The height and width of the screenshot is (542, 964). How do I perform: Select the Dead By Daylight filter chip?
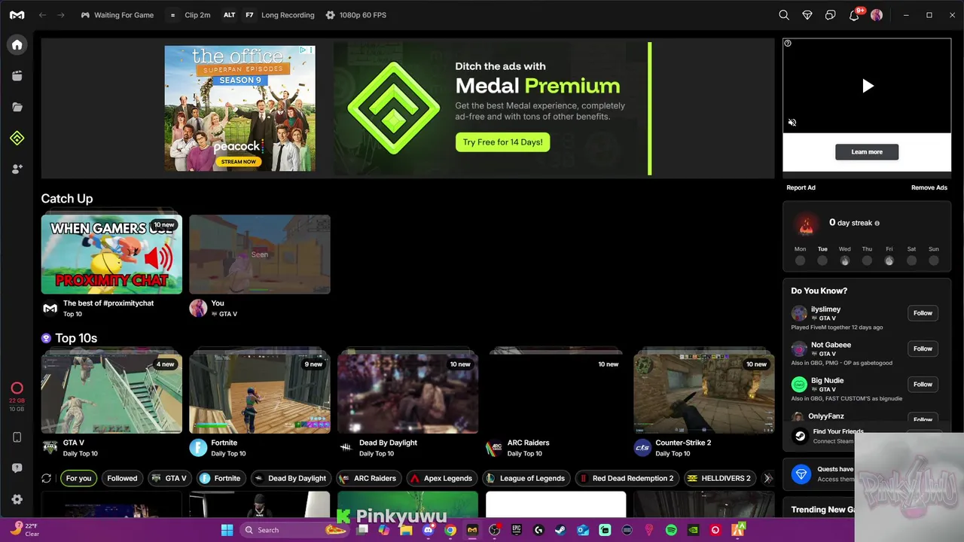click(291, 478)
